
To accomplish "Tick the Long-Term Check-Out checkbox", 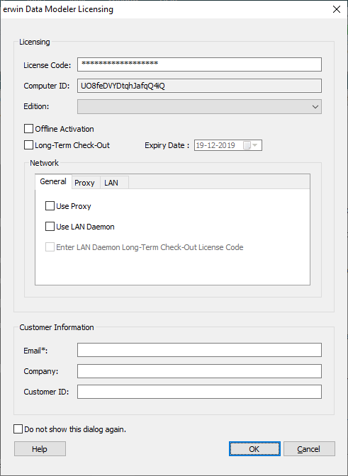I will click(28, 145).
